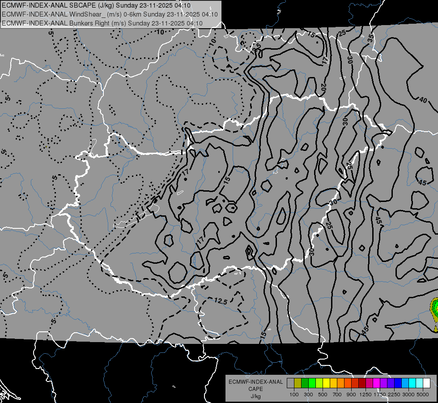This screenshot has width=438, height=403.
Task: Click the legend value 900
Action: [x=351, y=394]
